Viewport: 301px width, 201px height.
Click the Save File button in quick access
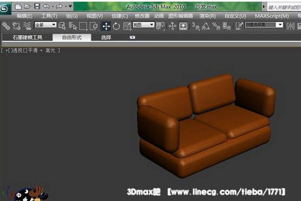click(37, 7)
